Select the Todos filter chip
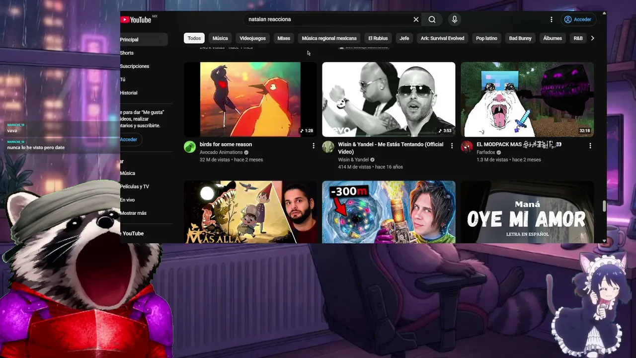The image size is (636, 358). point(194,38)
